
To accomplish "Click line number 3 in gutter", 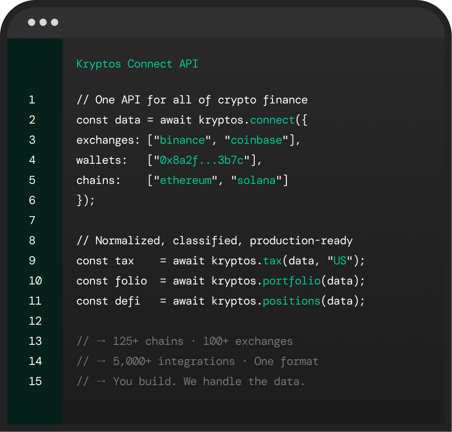I will coord(32,140).
